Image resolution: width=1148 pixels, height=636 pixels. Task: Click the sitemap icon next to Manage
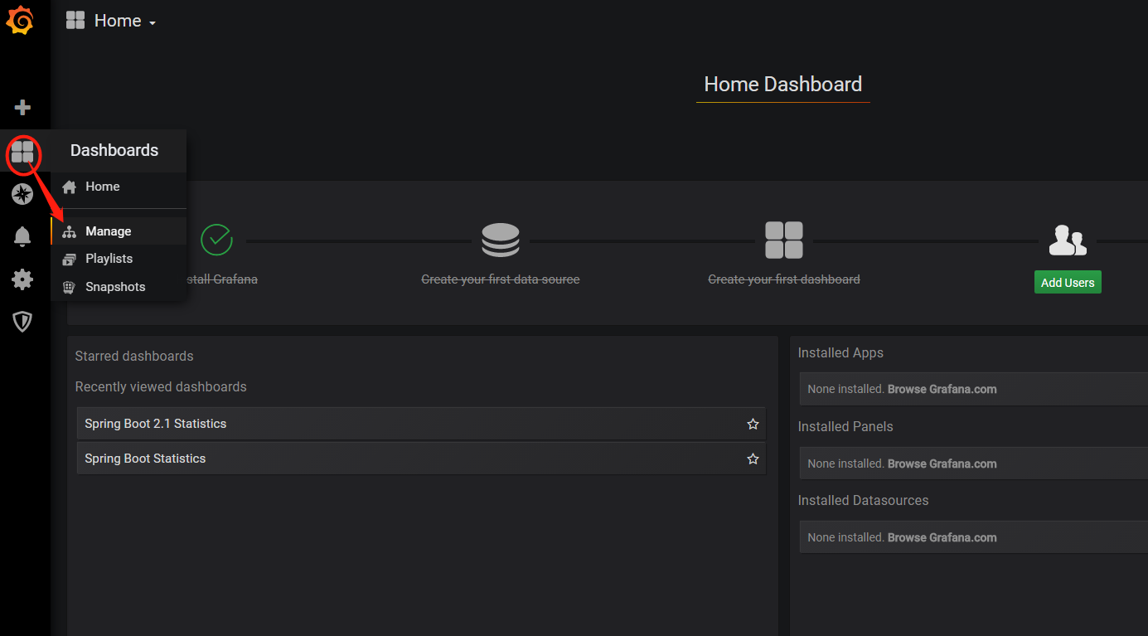pos(69,232)
